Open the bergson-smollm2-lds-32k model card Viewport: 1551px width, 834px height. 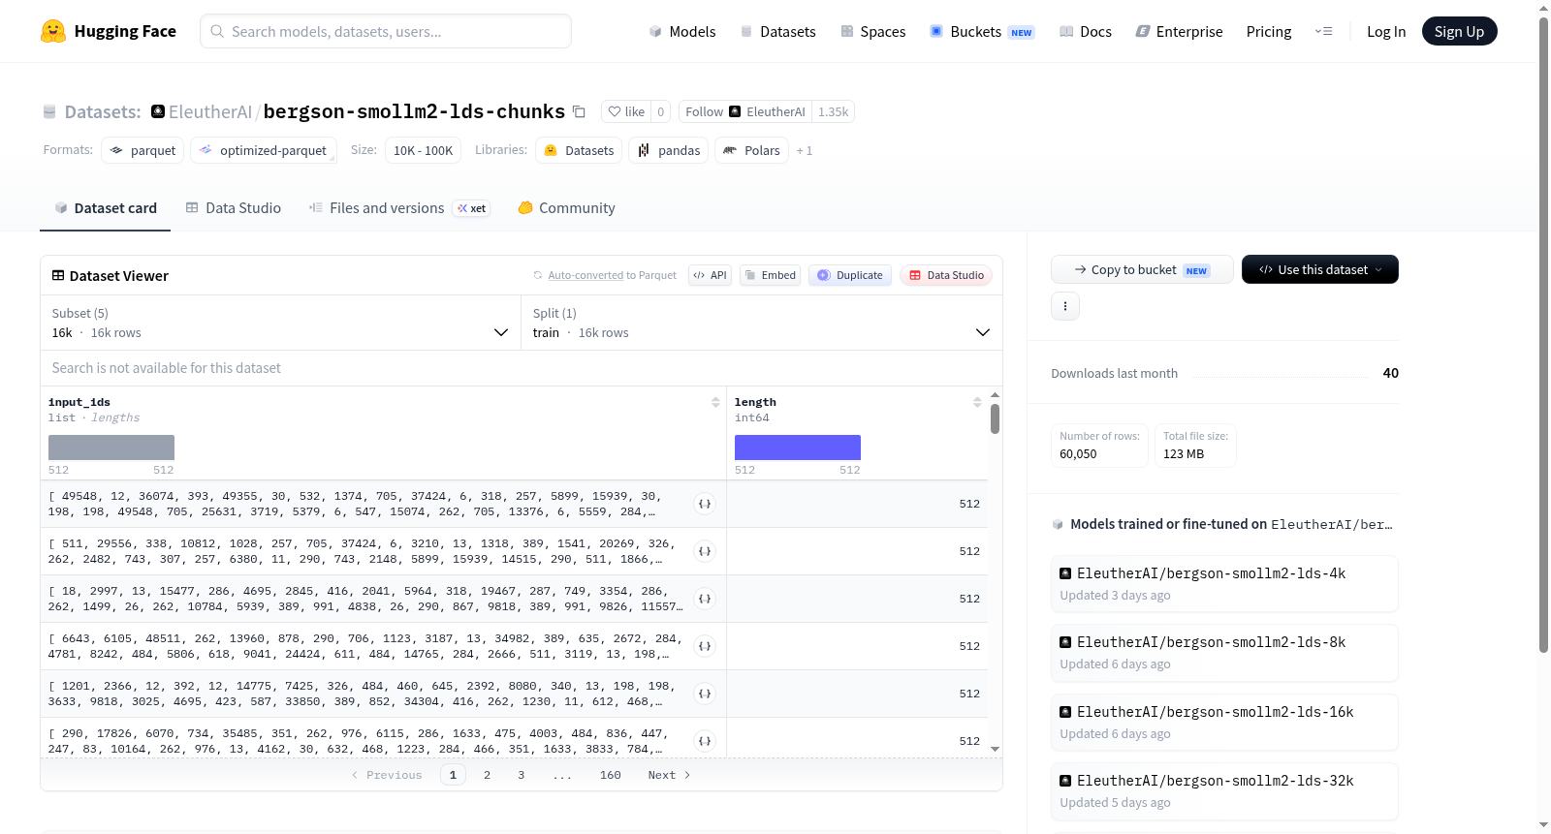(x=1224, y=790)
